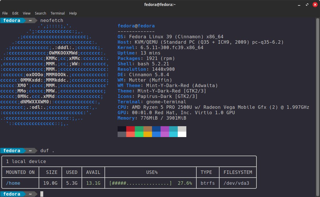Image resolution: width=320 pixels, height=197 pixels.
Task: Click the dark blue swatch in the top palette row
Action: click(x=156, y=129)
